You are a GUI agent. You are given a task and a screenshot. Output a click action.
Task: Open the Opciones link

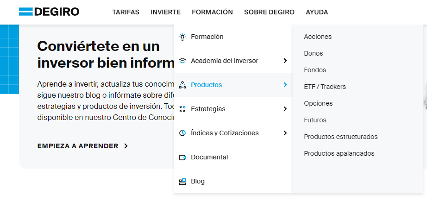click(x=318, y=104)
